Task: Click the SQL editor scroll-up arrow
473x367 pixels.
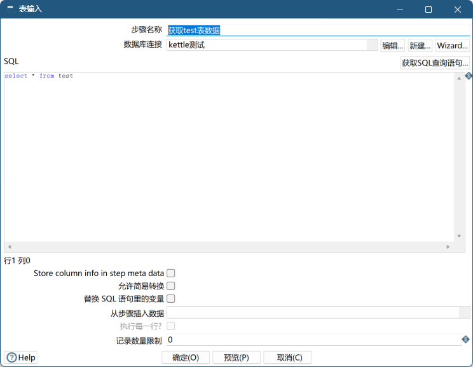Action: 460,78
